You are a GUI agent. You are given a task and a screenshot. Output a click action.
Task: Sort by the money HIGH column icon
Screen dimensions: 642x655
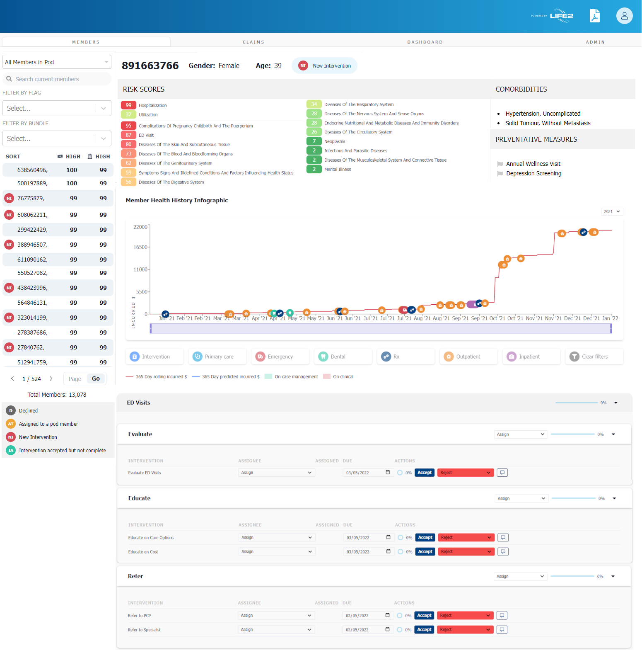[x=60, y=156]
